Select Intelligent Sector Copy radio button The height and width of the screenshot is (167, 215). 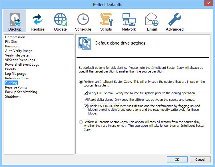point(81,82)
